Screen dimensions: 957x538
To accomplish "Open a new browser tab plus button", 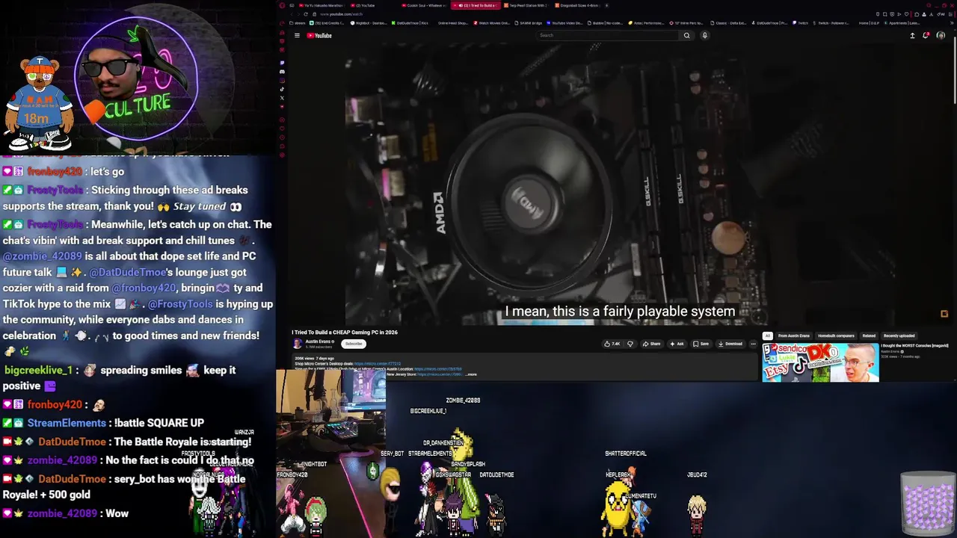I will coord(606,5).
